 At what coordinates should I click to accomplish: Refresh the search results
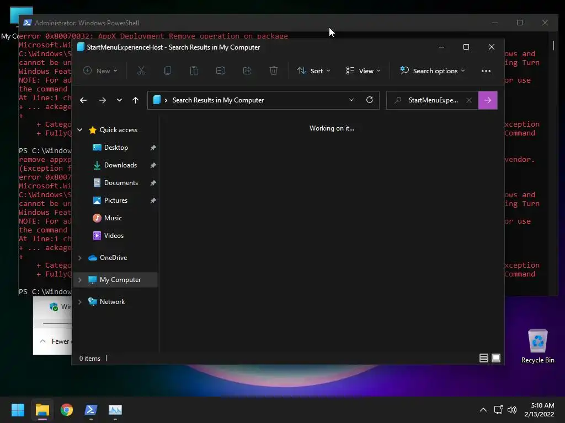click(370, 100)
